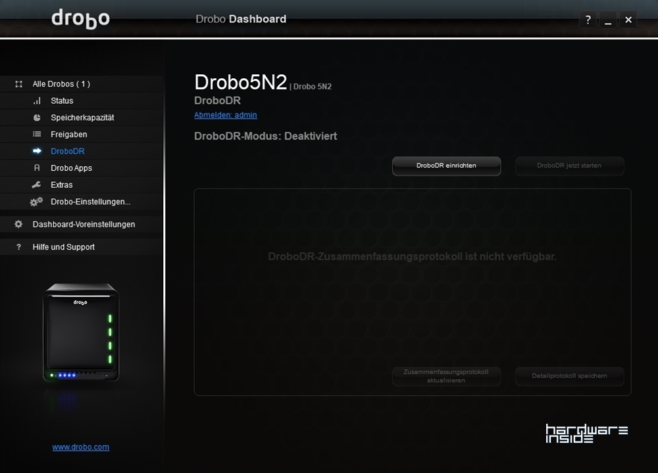The height and width of the screenshot is (473, 658).
Task: Open help with the title bar question mark
Action: 588,20
